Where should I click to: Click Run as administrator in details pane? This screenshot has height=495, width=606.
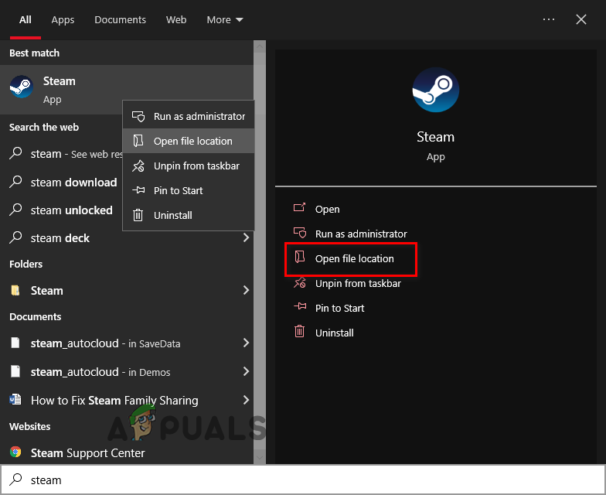pyautogui.click(x=361, y=234)
